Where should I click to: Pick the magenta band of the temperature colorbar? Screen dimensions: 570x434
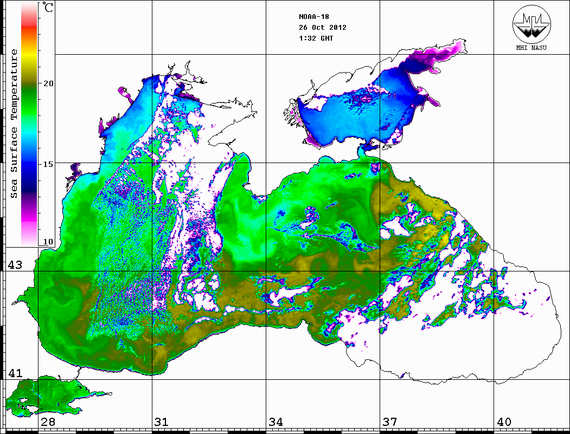(x=29, y=217)
